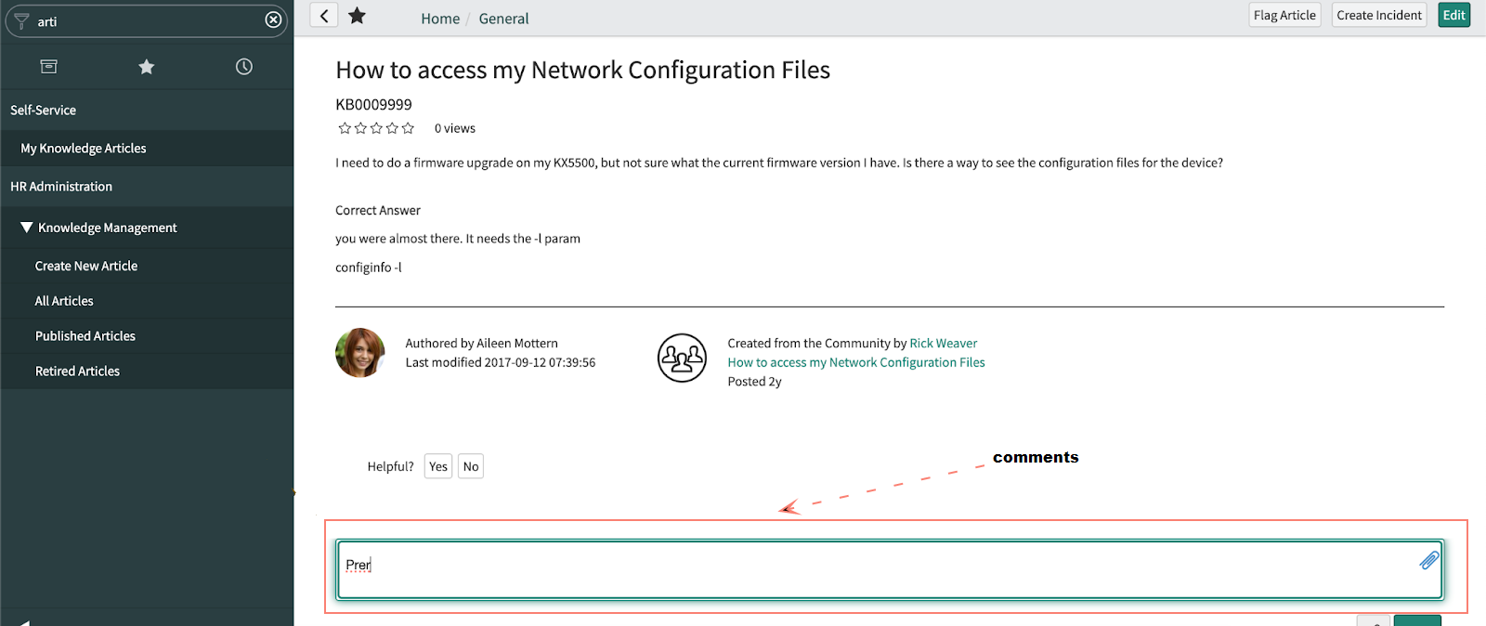This screenshot has width=1486, height=626.
Task: Attach a file with paperclip icon
Action: click(1428, 560)
